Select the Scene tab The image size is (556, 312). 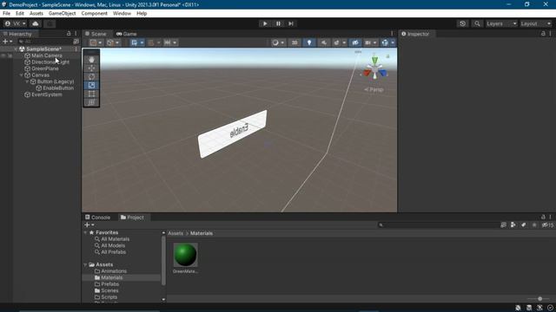[x=96, y=34]
